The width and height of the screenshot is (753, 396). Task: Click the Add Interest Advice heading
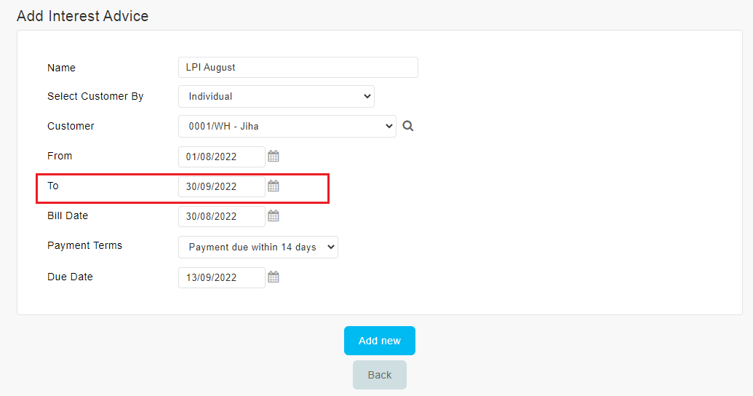pyautogui.click(x=83, y=16)
